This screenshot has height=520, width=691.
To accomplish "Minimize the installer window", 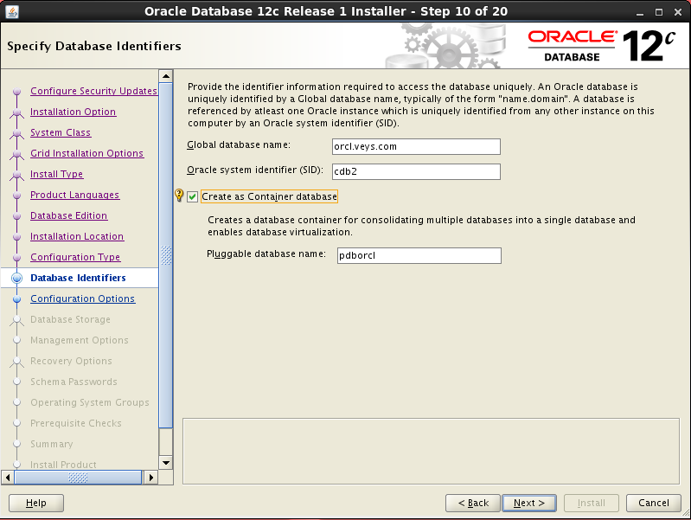I will pos(640,12).
